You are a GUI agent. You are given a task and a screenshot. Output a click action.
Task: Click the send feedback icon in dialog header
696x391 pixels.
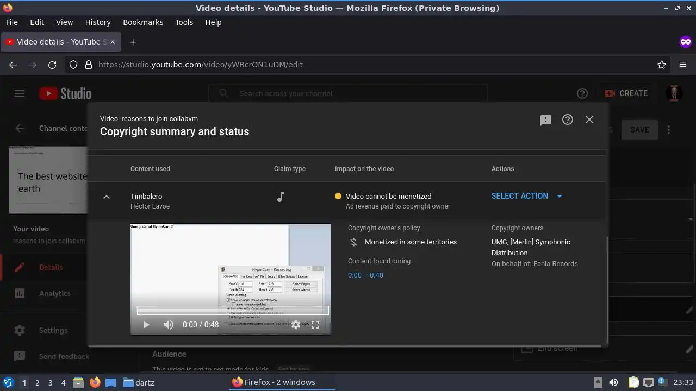tap(546, 120)
